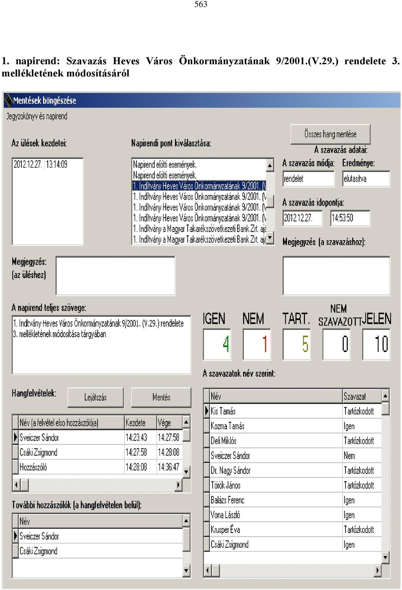Click the 'Lejátszás' playback button
Image resolution: width=402 pixels, height=590 pixels.
click(95, 397)
